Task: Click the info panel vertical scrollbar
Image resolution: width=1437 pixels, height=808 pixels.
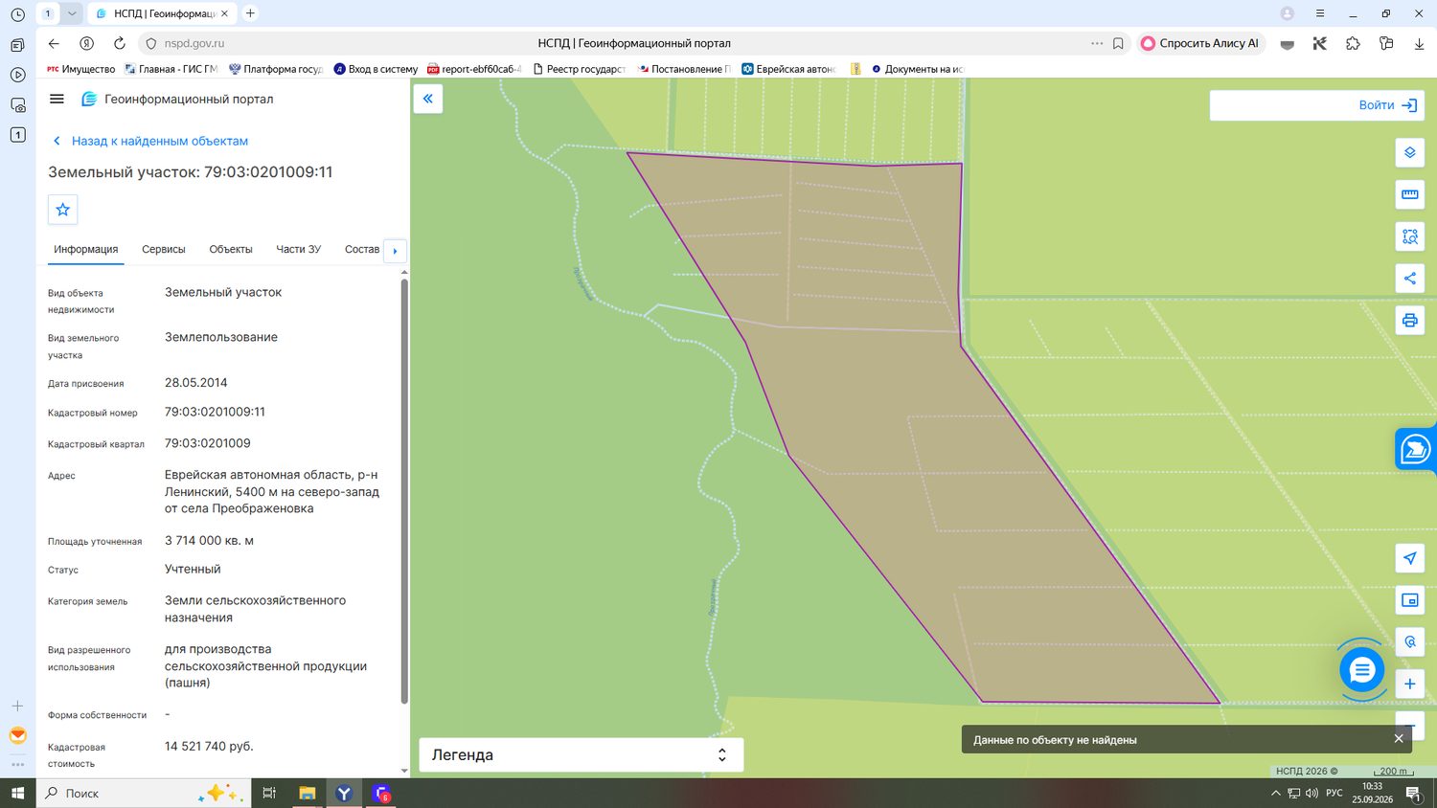Action: click(x=404, y=490)
